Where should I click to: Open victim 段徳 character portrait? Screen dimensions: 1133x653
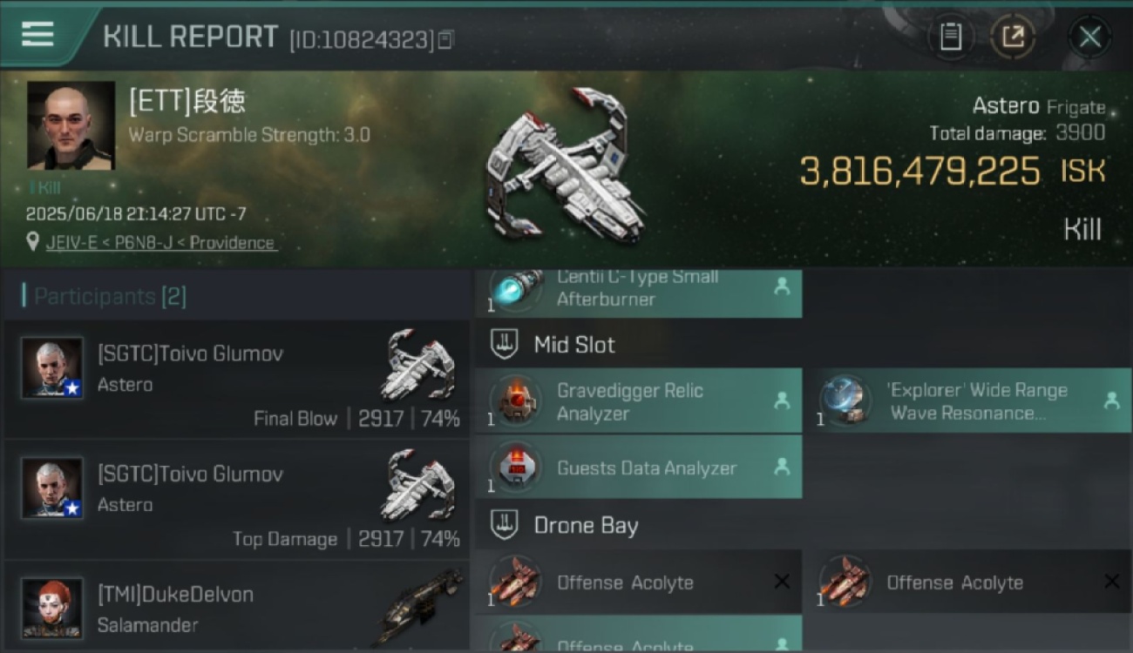pos(71,125)
